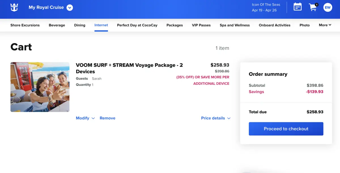Click the VOOM package thumbnail image

40,87
